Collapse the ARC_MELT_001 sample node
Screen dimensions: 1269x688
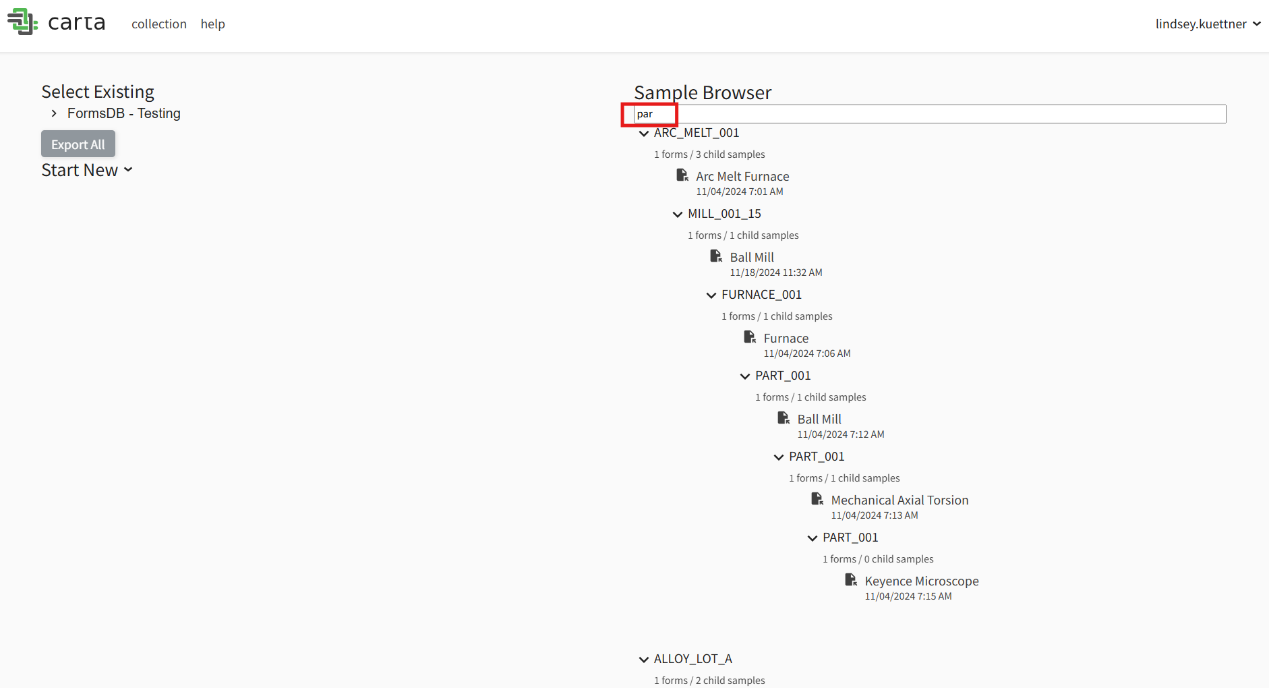[644, 134]
